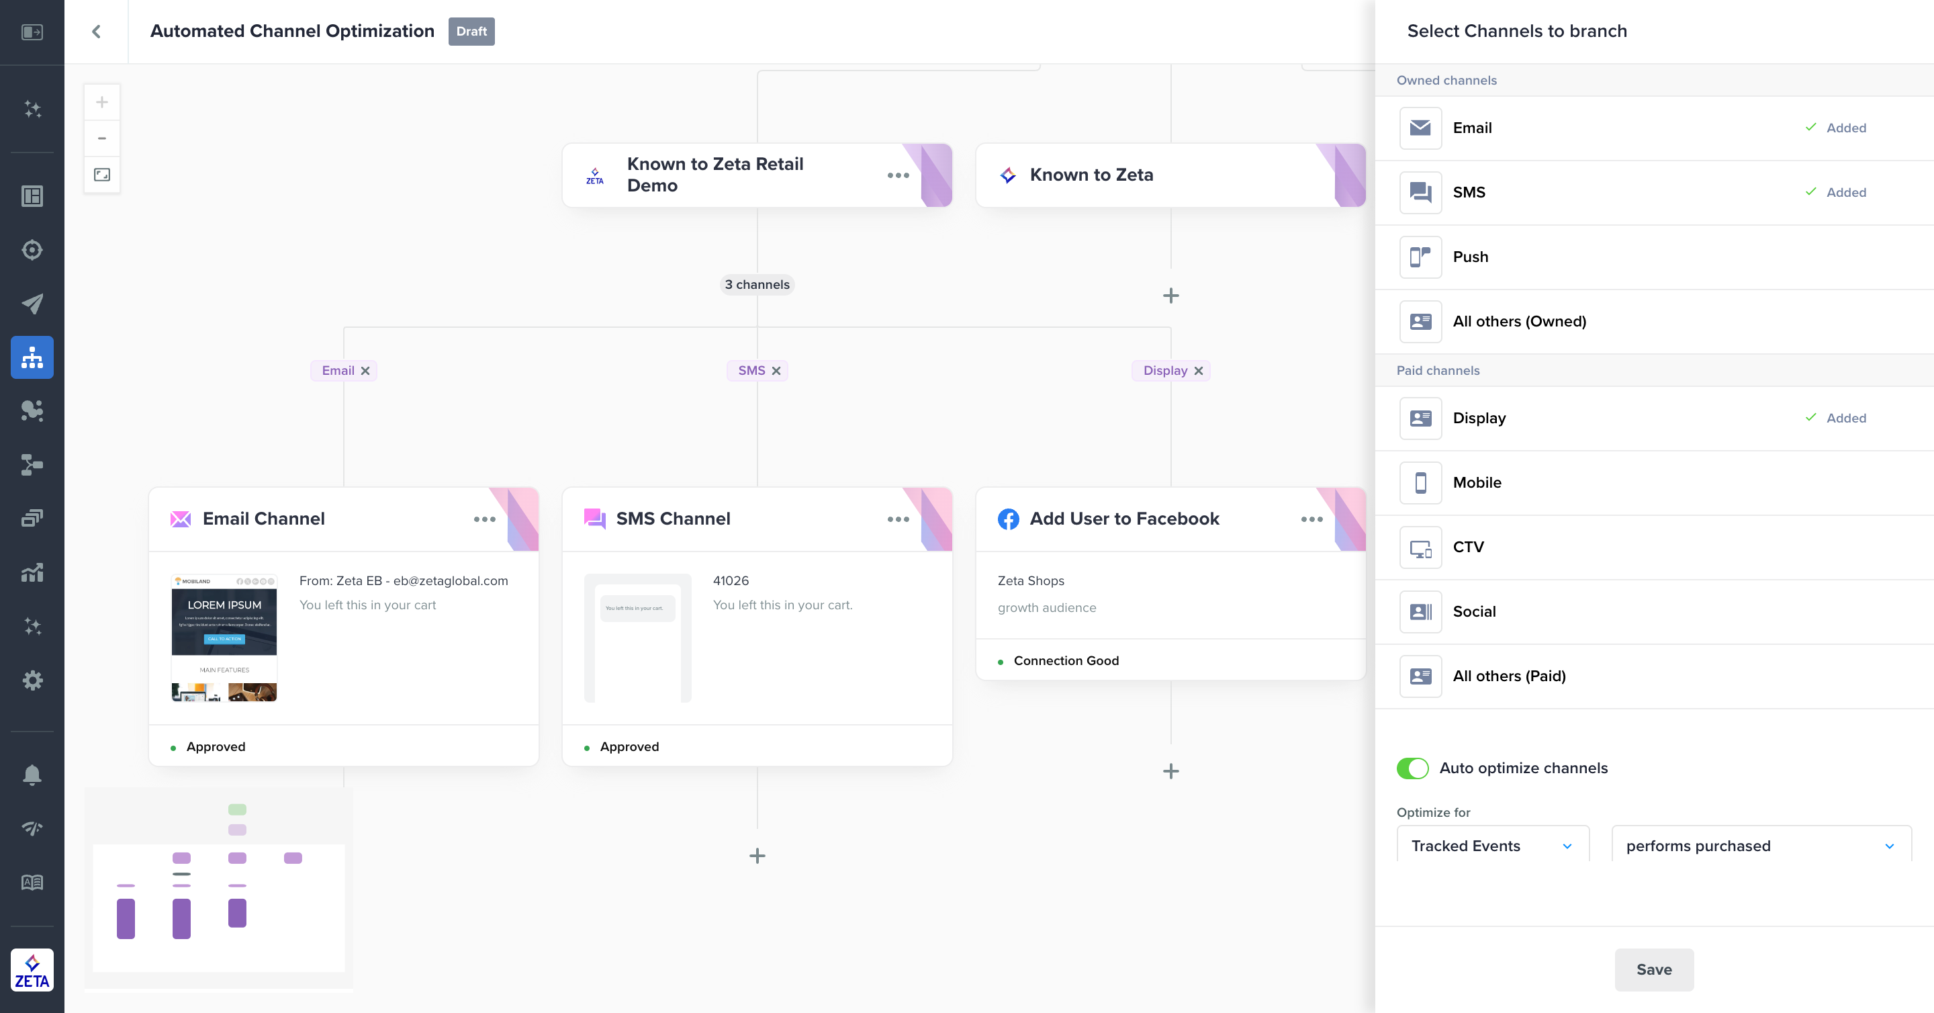Open the analytics chart icon in sidebar
This screenshot has width=1934, height=1013.
[x=32, y=573]
